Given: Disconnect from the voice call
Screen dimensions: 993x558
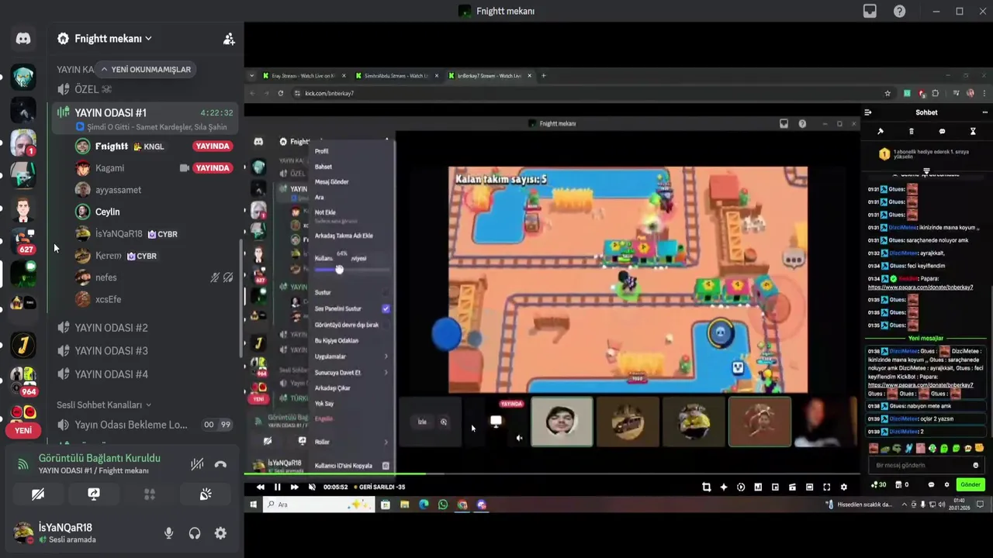Looking at the screenshot, I should pyautogui.click(x=220, y=464).
